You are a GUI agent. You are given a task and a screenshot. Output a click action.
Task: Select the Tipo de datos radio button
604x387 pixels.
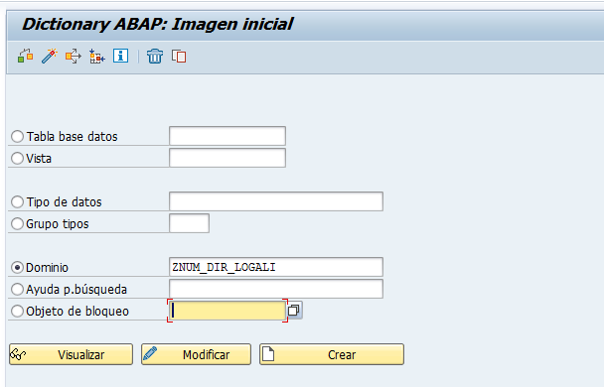point(17,201)
